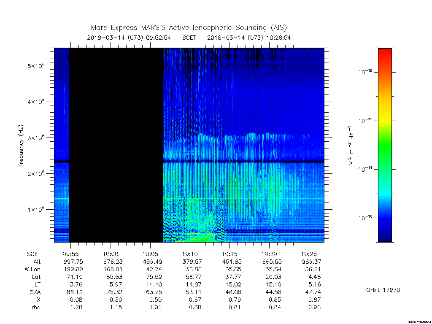
Task: Click the 'X' row header
Action: (38, 300)
